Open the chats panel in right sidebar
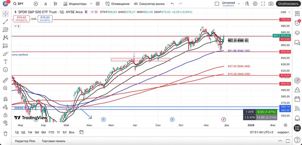 pyautogui.click(x=297, y=42)
